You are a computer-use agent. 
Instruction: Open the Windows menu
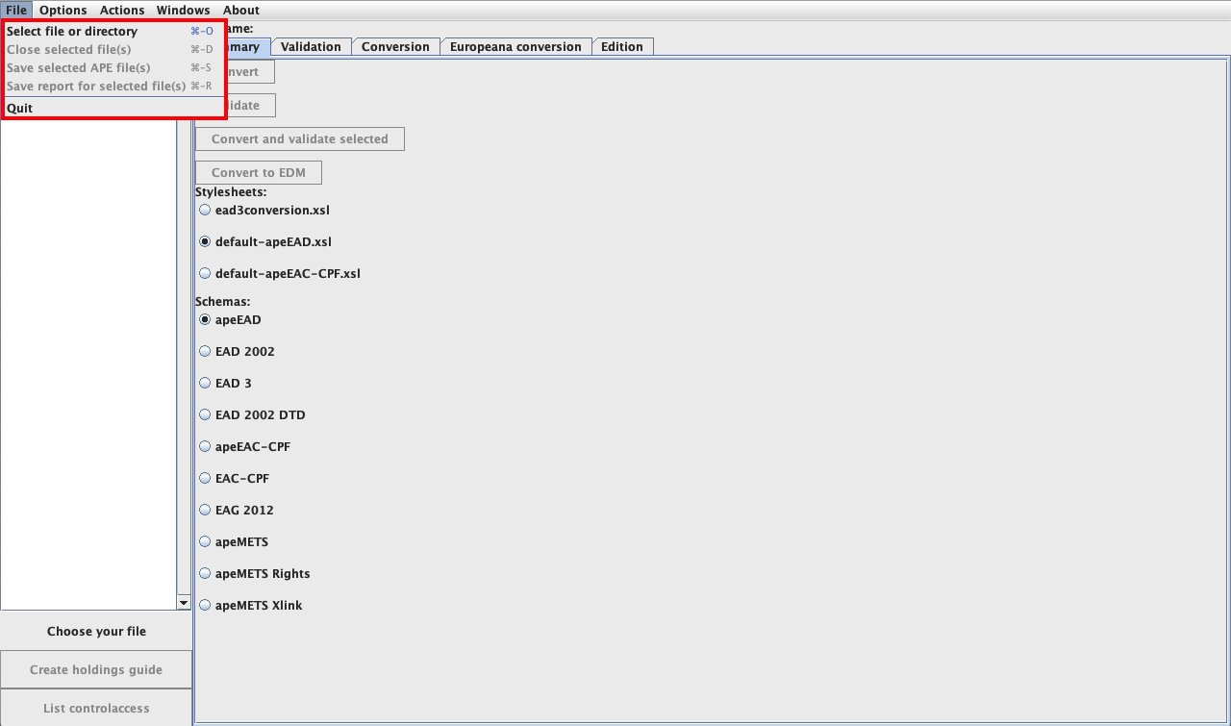click(183, 10)
